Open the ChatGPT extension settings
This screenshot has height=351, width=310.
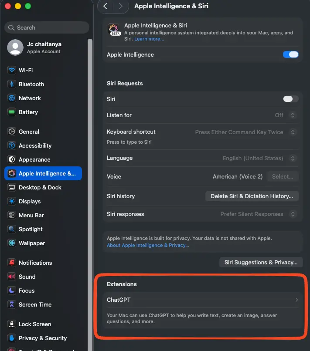pos(202,300)
